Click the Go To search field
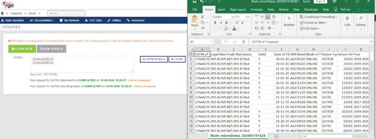This screenshot has width=376, height=139. (x=66, y=13)
